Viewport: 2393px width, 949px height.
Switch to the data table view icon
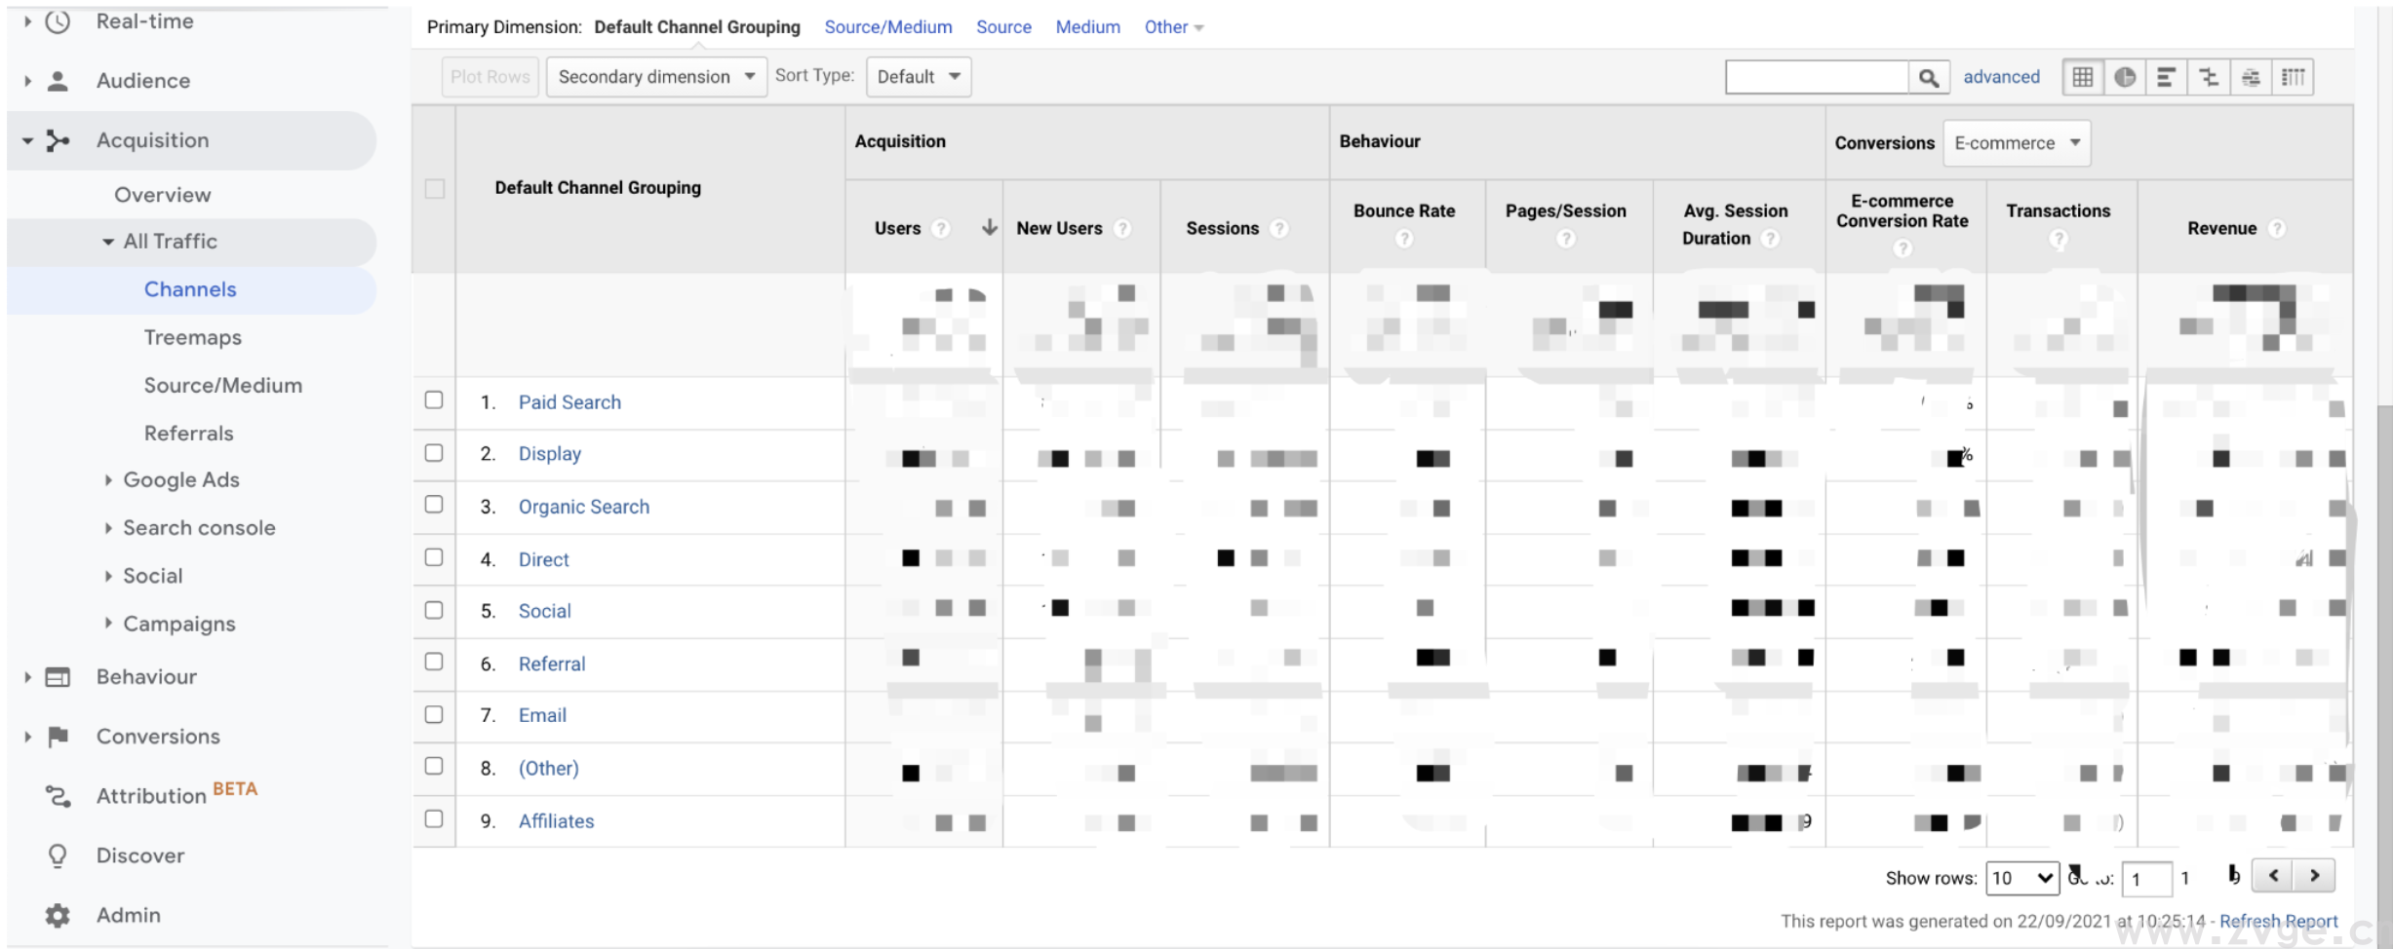click(2082, 77)
